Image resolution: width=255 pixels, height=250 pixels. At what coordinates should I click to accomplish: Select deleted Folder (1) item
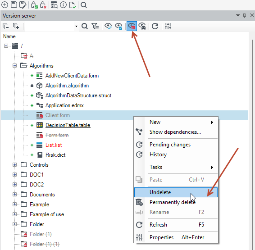[41, 234]
